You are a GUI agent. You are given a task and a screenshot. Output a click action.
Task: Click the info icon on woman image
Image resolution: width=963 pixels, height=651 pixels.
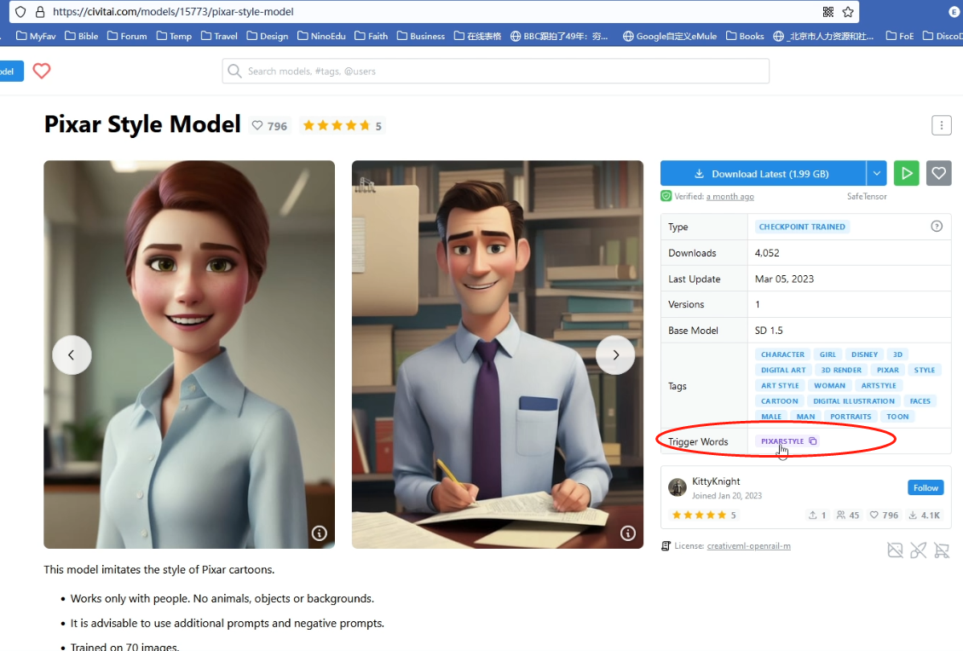320,533
